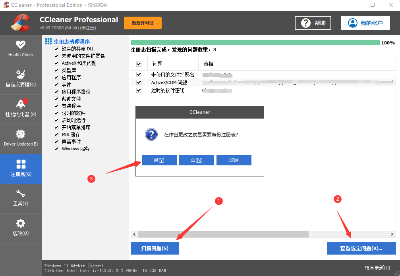This screenshot has width=400, height=276.
Task: Toggle select-all checkbox in results header
Action: [139, 64]
